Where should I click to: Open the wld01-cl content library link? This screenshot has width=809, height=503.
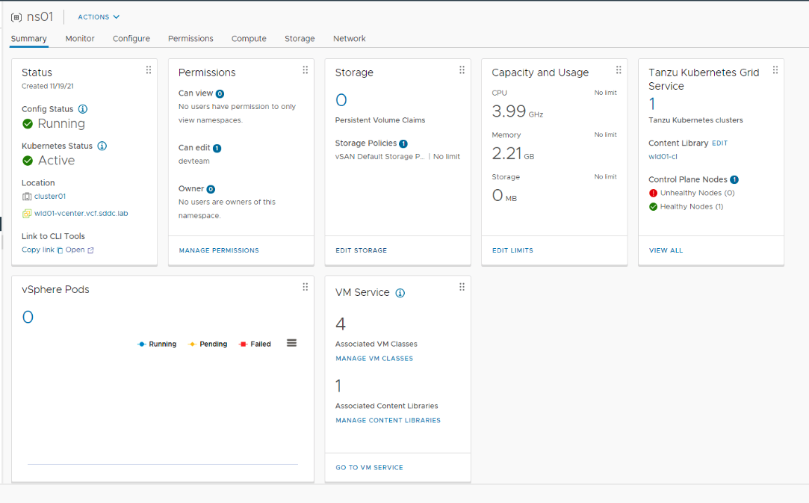(x=663, y=156)
